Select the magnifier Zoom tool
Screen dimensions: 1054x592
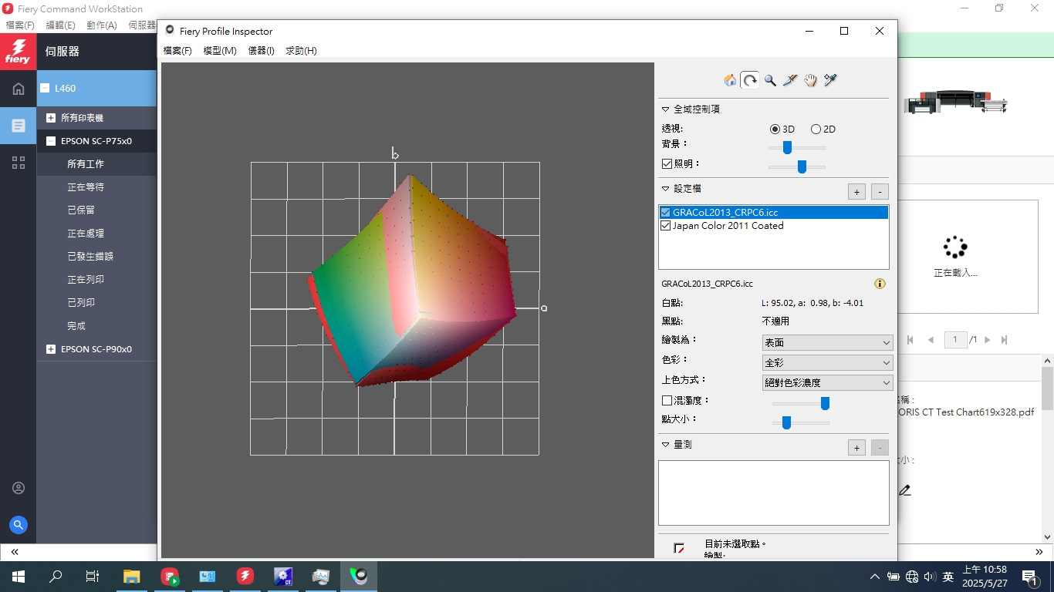[770, 80]
